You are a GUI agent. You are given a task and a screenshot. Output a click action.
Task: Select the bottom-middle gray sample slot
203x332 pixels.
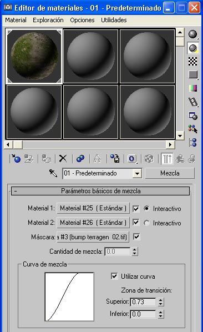coord(90,112)
